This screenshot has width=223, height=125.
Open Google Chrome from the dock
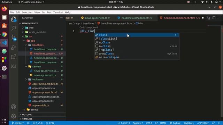click(4, 34)
